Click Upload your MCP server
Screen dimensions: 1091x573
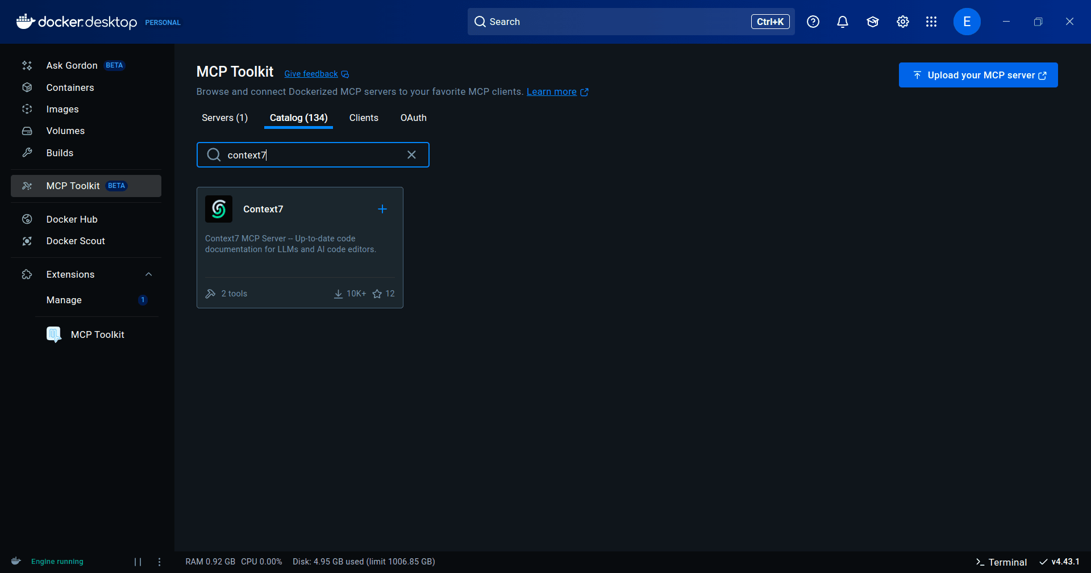click(x=978, y=75)
